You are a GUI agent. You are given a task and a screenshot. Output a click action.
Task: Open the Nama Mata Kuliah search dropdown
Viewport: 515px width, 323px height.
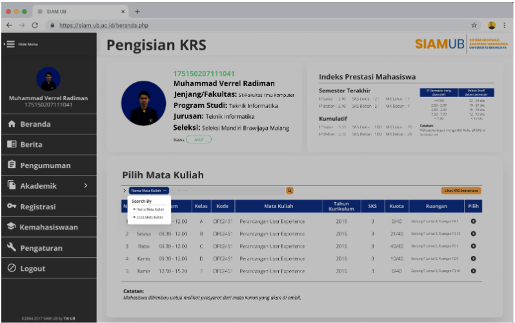(x=150, y=191)
